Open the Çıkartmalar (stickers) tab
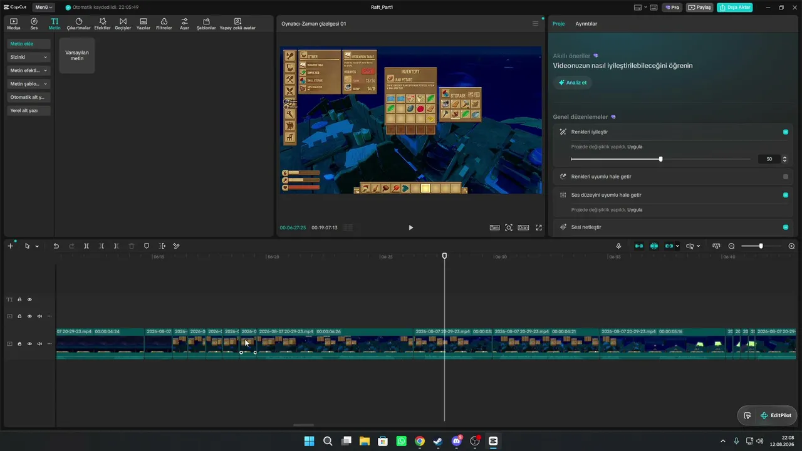The width and height of the screenshot is (802, 451). (x=79, y=24)
